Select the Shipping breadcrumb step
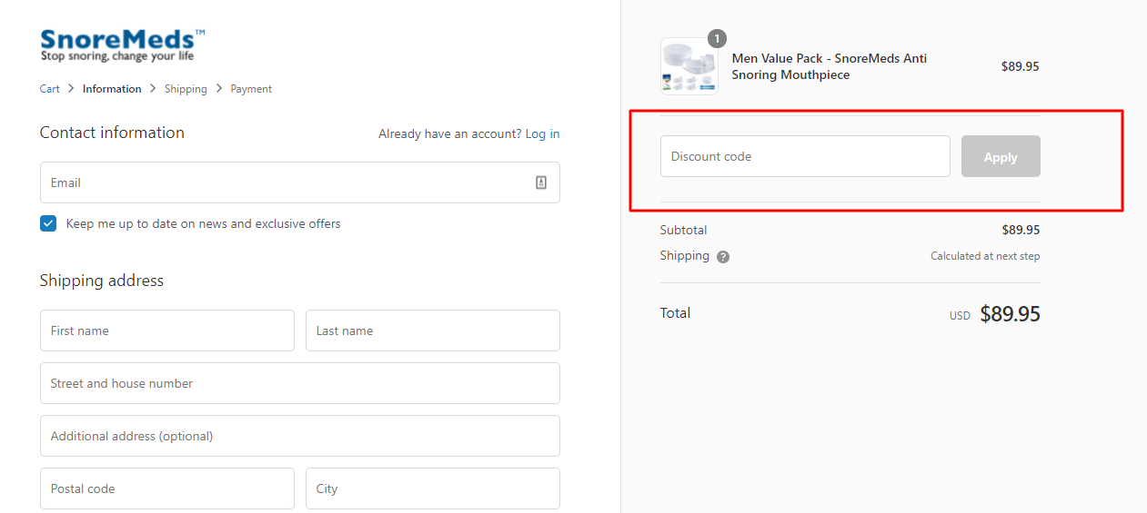Screen dimensions: 1147x513 point(186,89)
